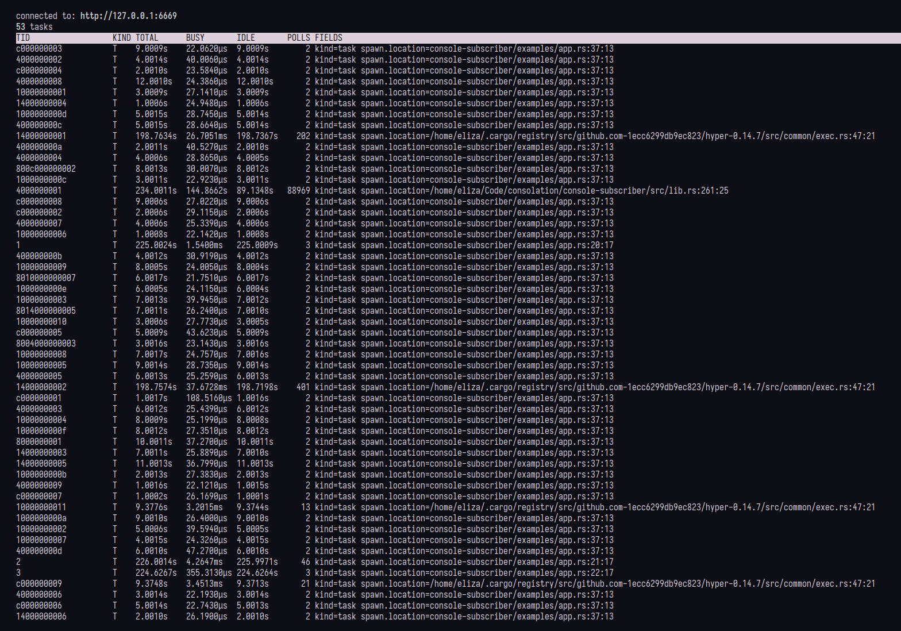Click BUSY value 1.5400ms
This screenshot has width=901, height=631.
[205, 245]
